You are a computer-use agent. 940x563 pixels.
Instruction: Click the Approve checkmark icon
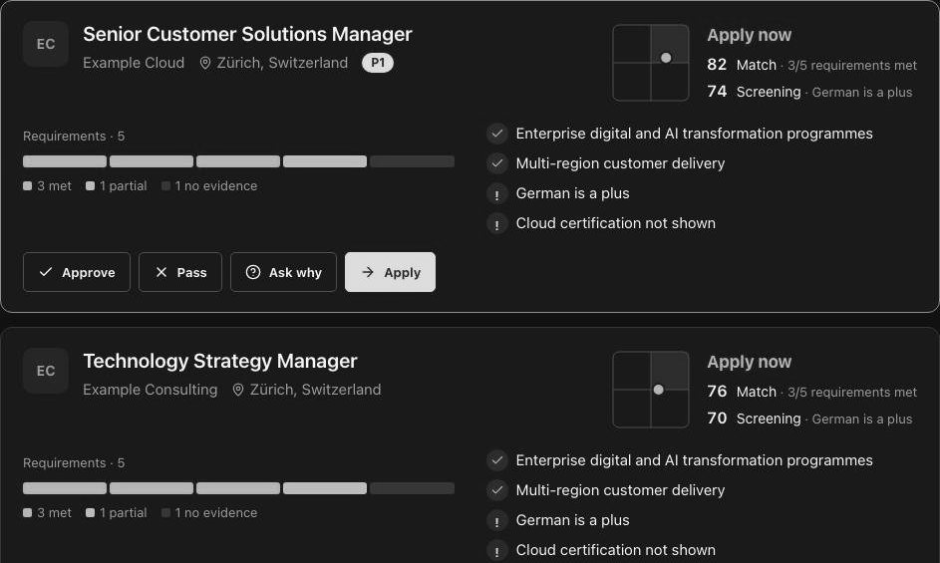[x=46, y=272]
